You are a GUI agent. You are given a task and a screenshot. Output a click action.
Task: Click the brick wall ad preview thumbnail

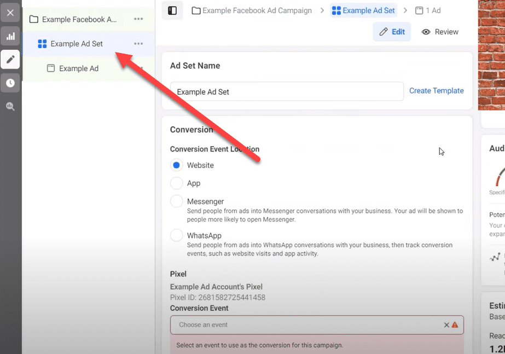491,55
